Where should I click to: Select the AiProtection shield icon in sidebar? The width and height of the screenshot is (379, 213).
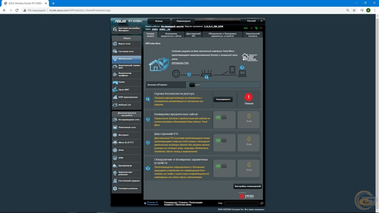[115, 59]
